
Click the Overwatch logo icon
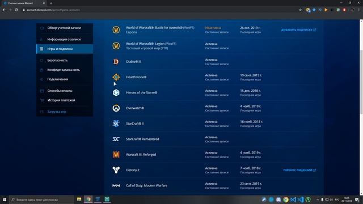[x=116, y=108]
